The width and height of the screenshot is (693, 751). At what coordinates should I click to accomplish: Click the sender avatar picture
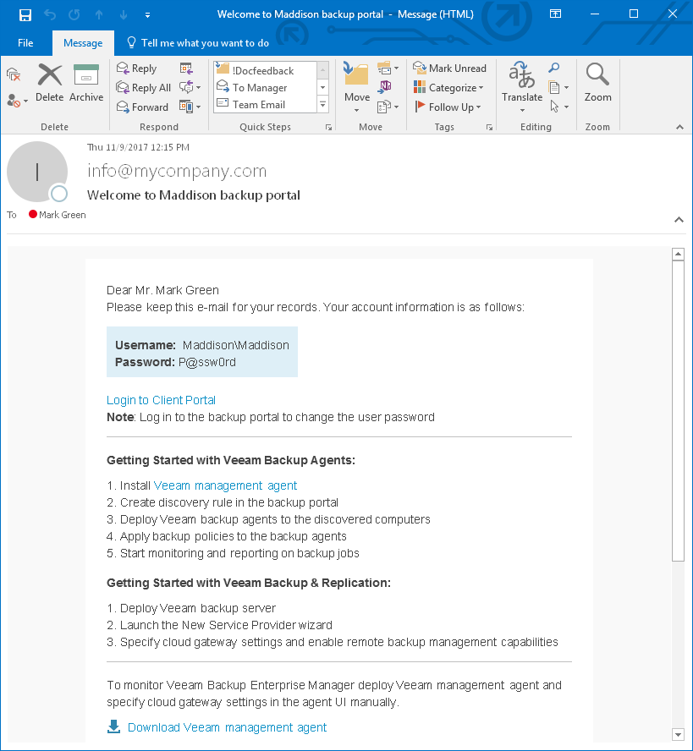tap(37, 172)
